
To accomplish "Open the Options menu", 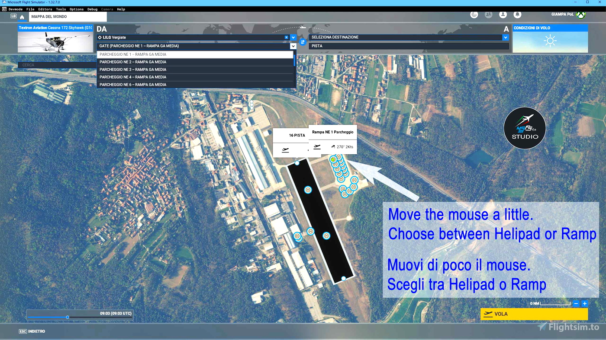I will [77, 9].
